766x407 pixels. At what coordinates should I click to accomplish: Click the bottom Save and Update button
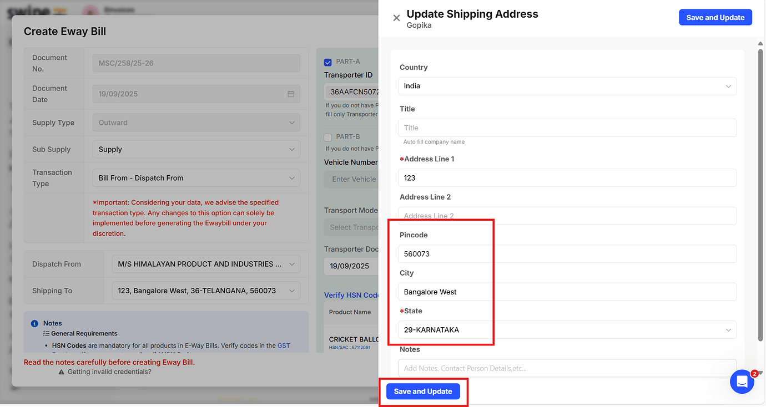click(423, 391)
